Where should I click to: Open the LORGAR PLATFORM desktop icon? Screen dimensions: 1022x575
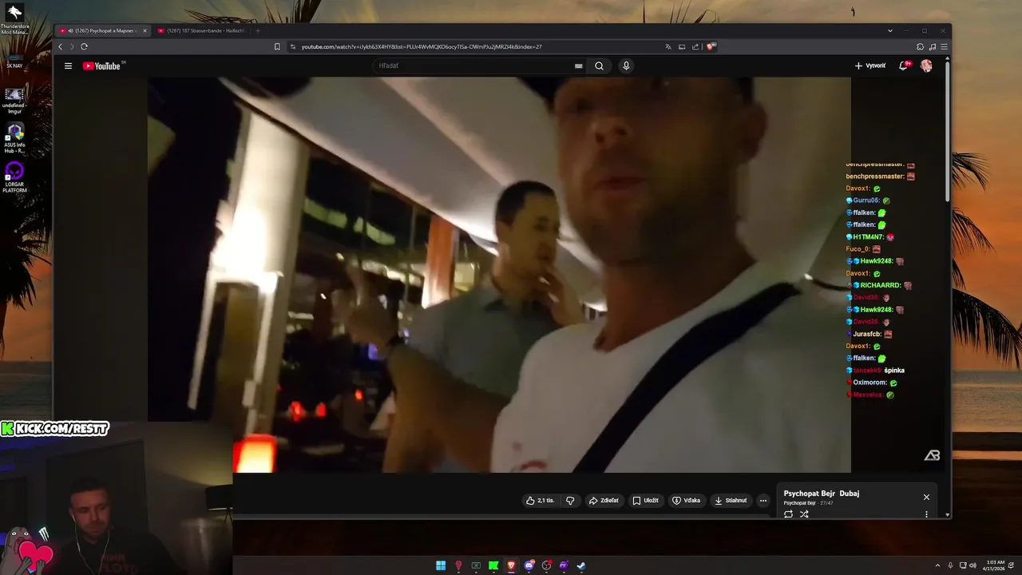pyautogui.click(x=14, y=177)
